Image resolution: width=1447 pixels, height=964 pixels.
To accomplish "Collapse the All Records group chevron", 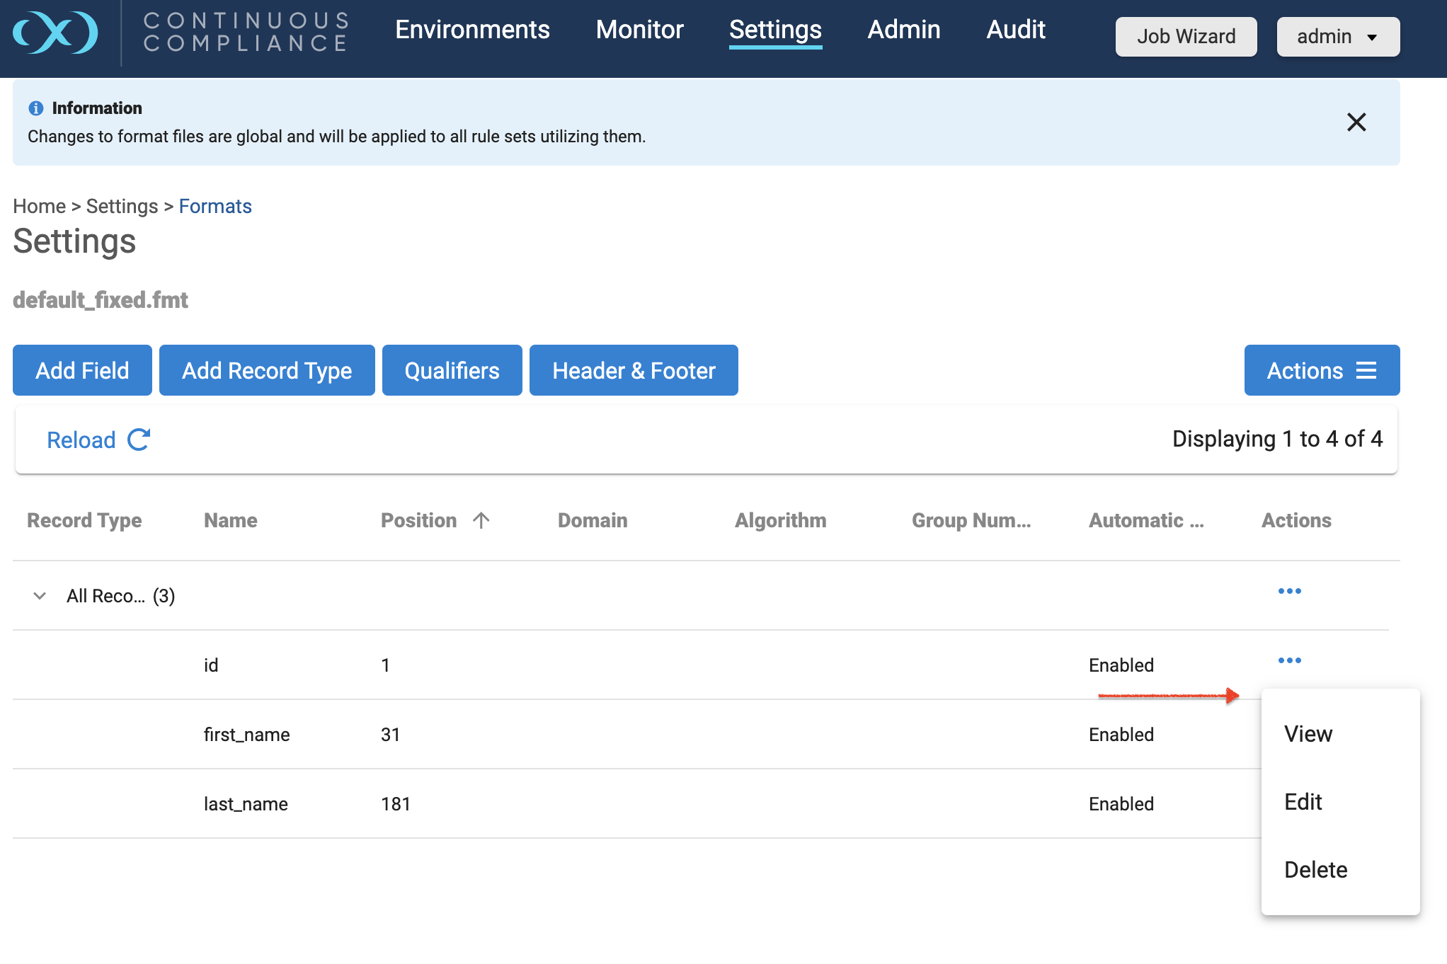I will click(x=40, y=596).
